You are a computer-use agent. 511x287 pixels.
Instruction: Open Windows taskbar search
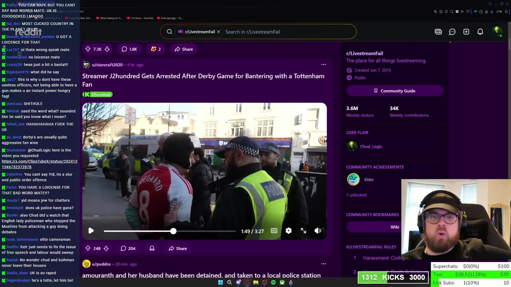[229, 282]
